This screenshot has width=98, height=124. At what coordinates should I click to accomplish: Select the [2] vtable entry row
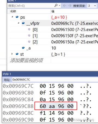(35, 42)
